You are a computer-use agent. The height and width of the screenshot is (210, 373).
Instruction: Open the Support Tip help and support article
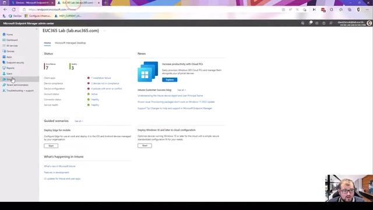(x=175, y=108)
